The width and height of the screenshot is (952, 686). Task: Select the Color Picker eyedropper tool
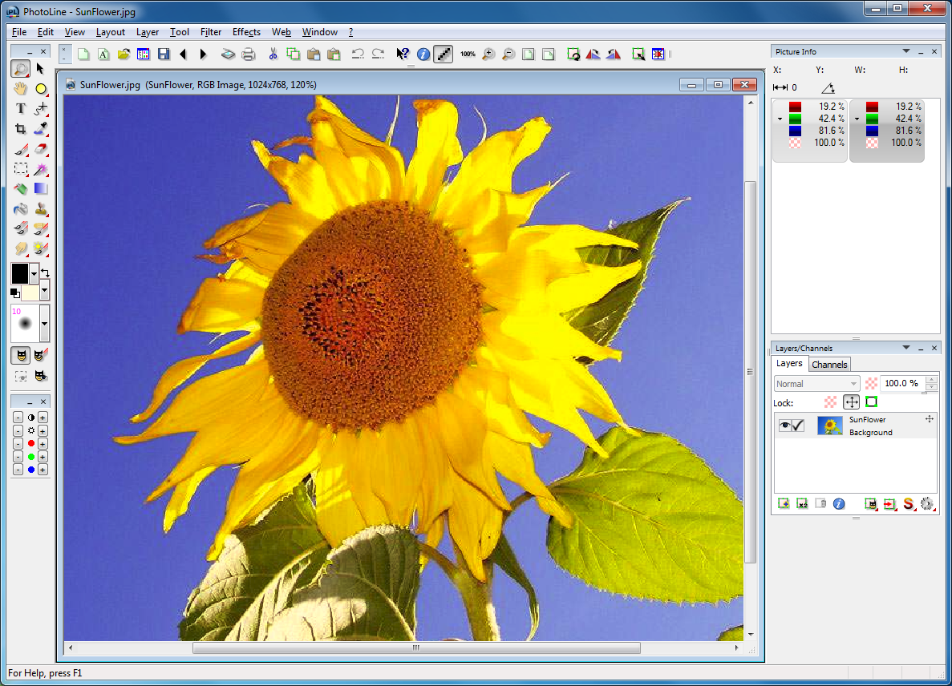point(41,128)
